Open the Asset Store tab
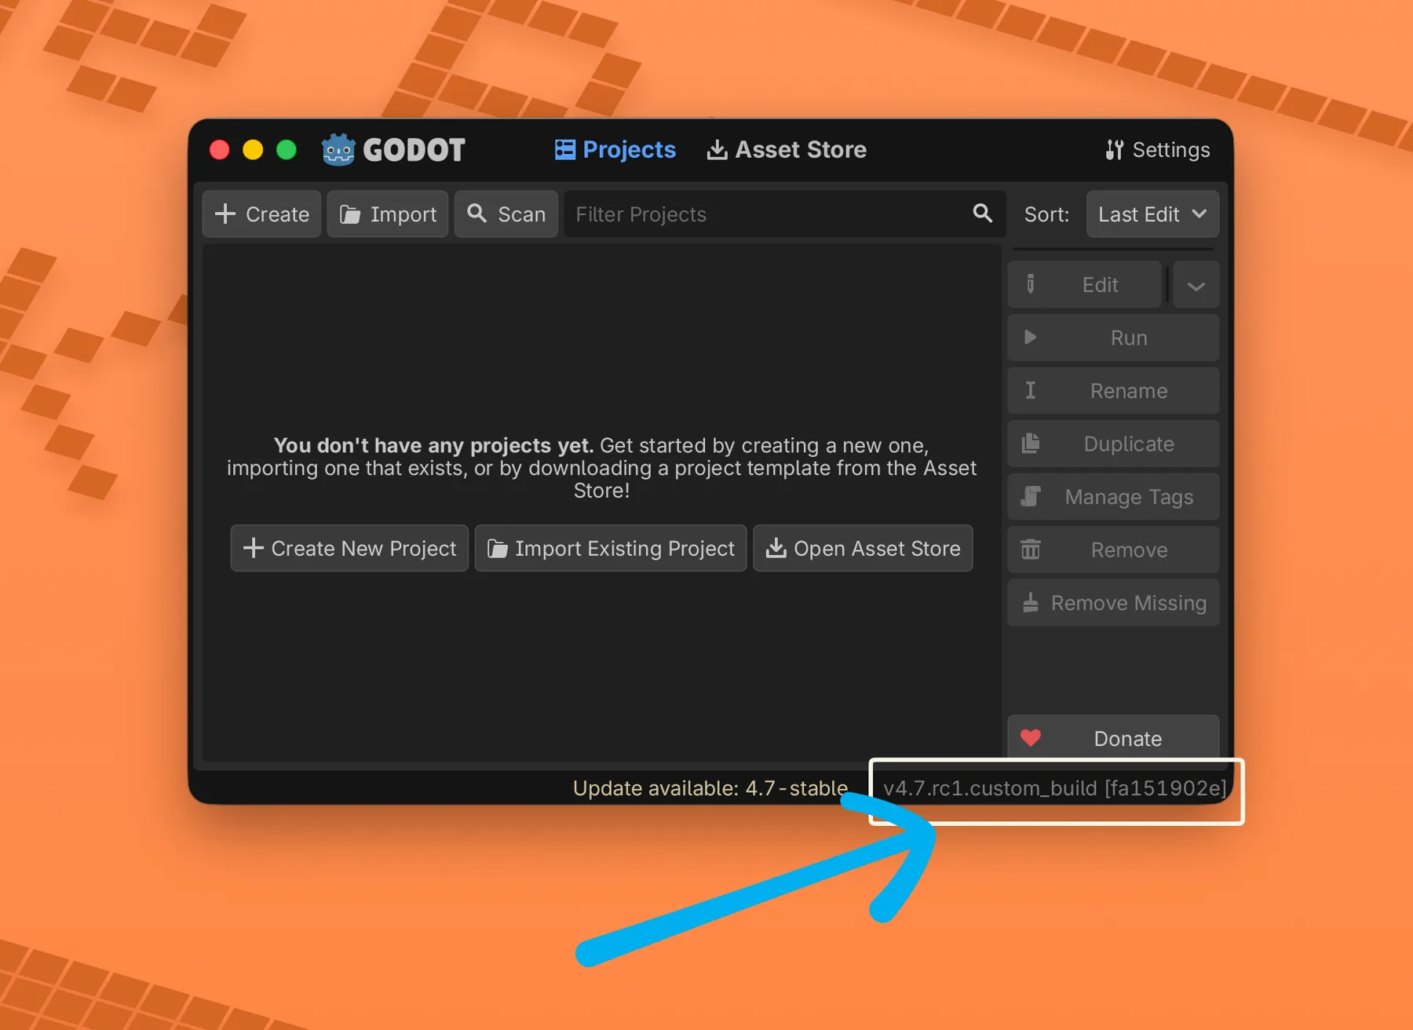 click(787, 150)
